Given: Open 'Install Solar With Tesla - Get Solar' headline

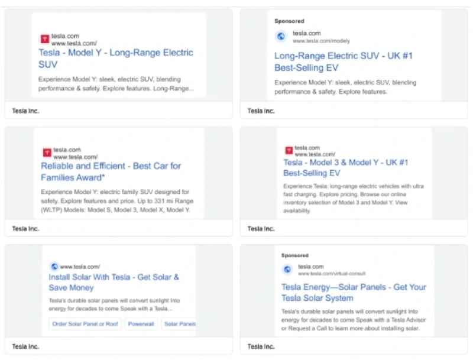Looking at the screenshot, I should [x=114, y=282].
